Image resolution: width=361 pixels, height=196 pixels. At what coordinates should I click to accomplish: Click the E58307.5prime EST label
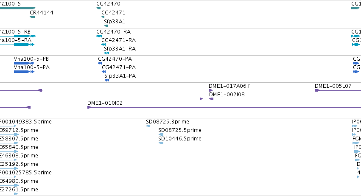19,139
